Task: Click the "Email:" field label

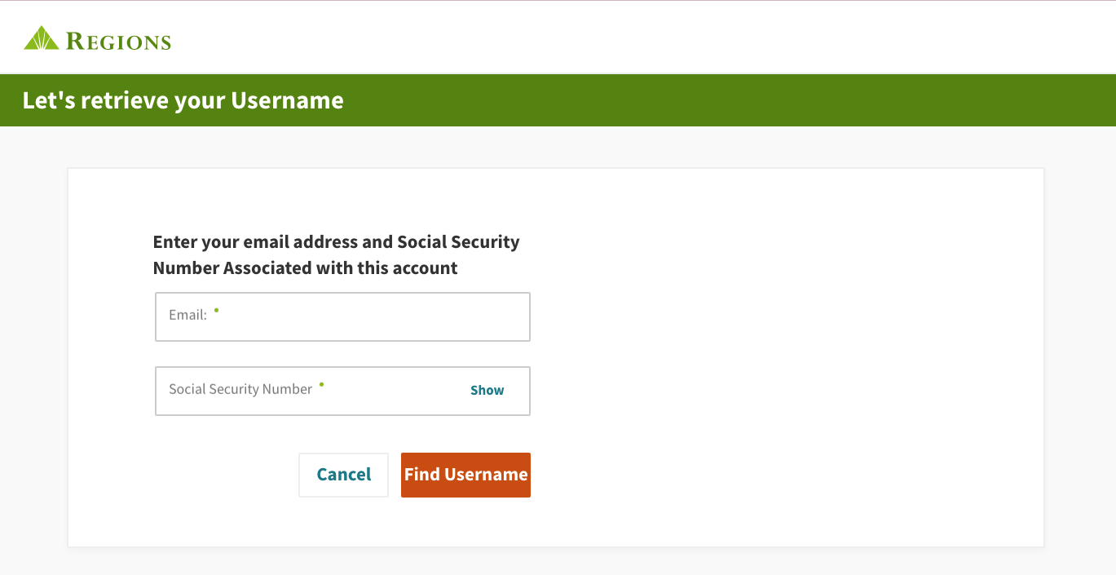Action: (x=187, y=315)
